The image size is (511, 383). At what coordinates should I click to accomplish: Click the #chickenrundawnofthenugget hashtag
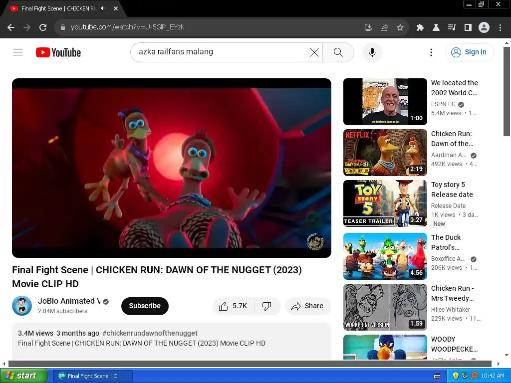[150, 333]
